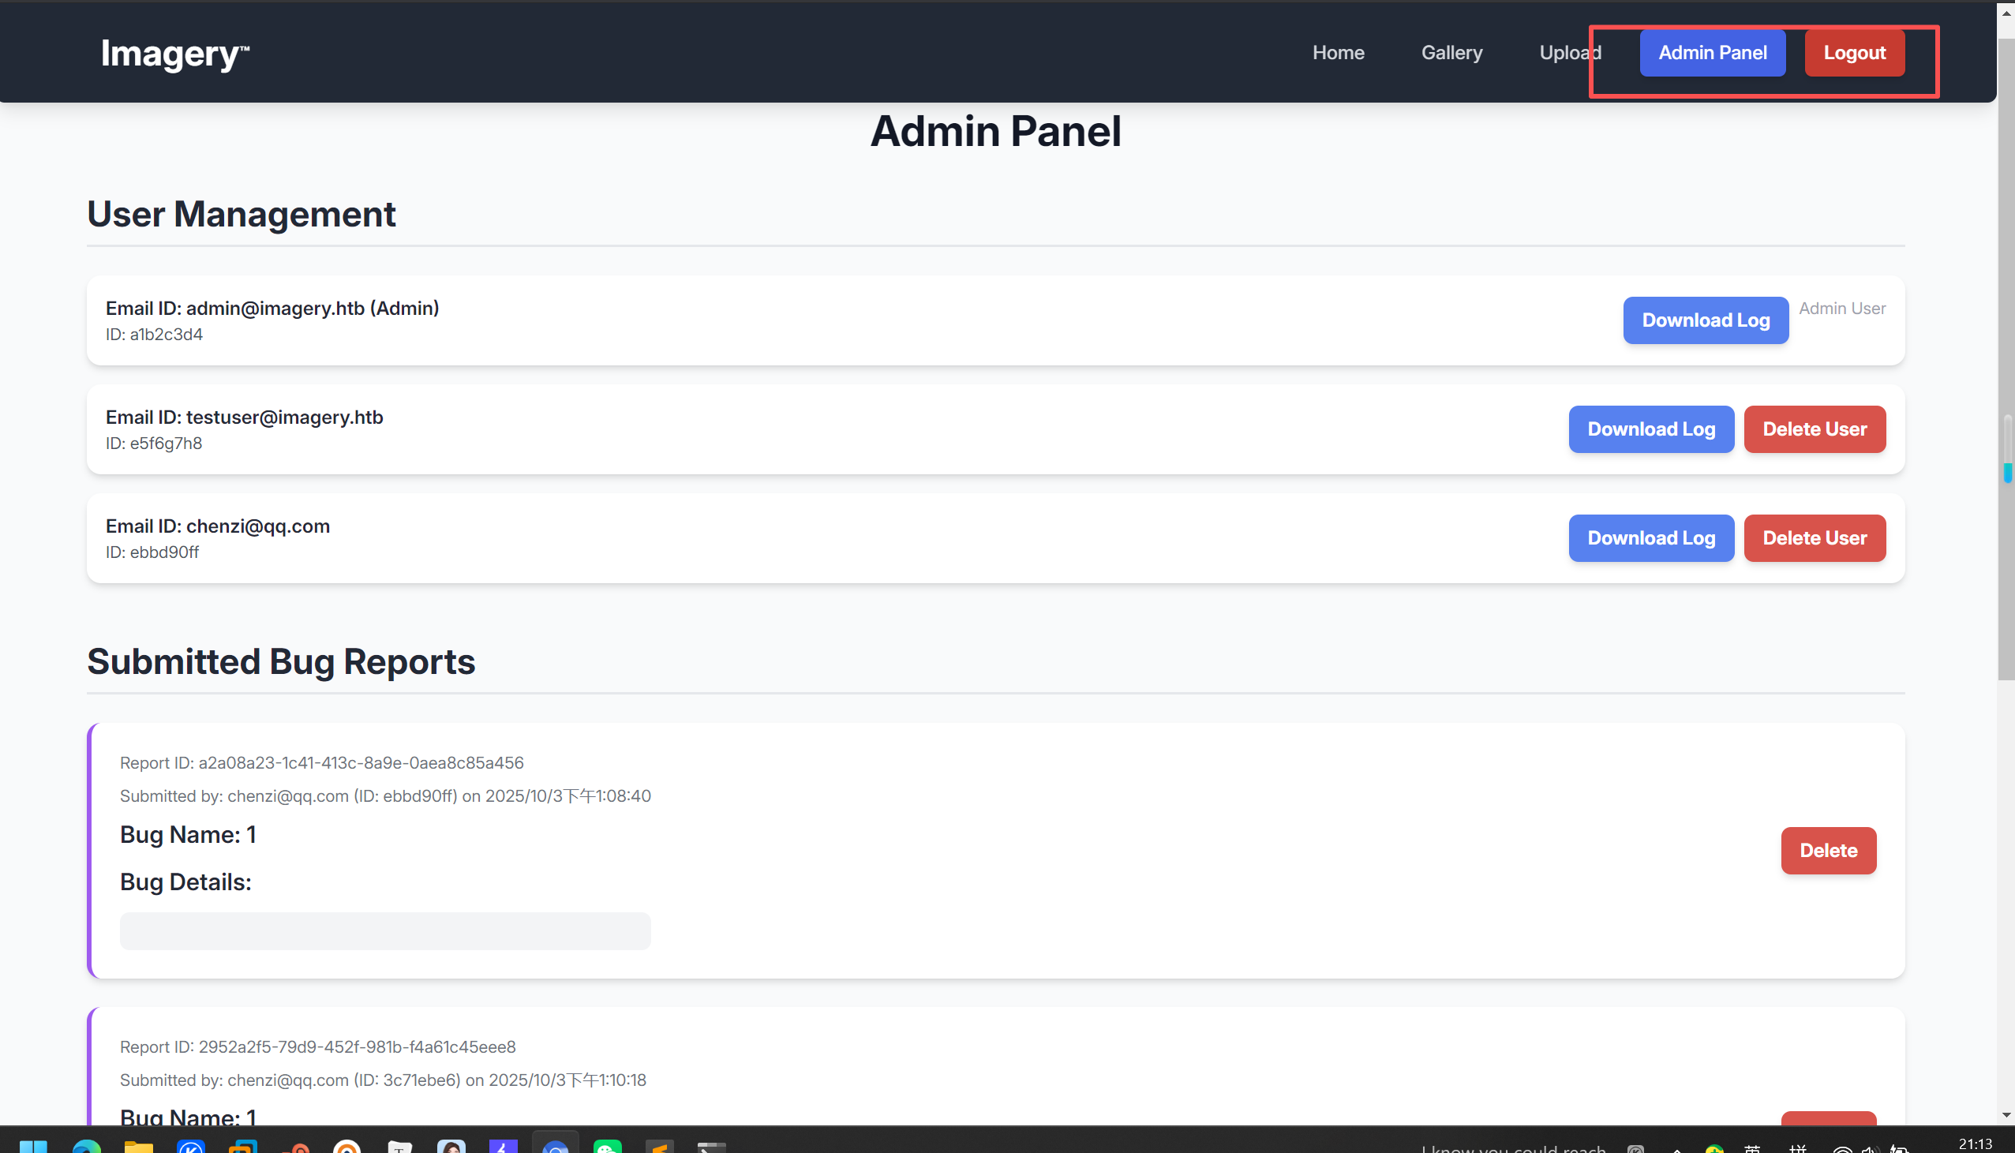
Task: Open the terminal taskbar icon
Action: click(x=711, y=1147)
